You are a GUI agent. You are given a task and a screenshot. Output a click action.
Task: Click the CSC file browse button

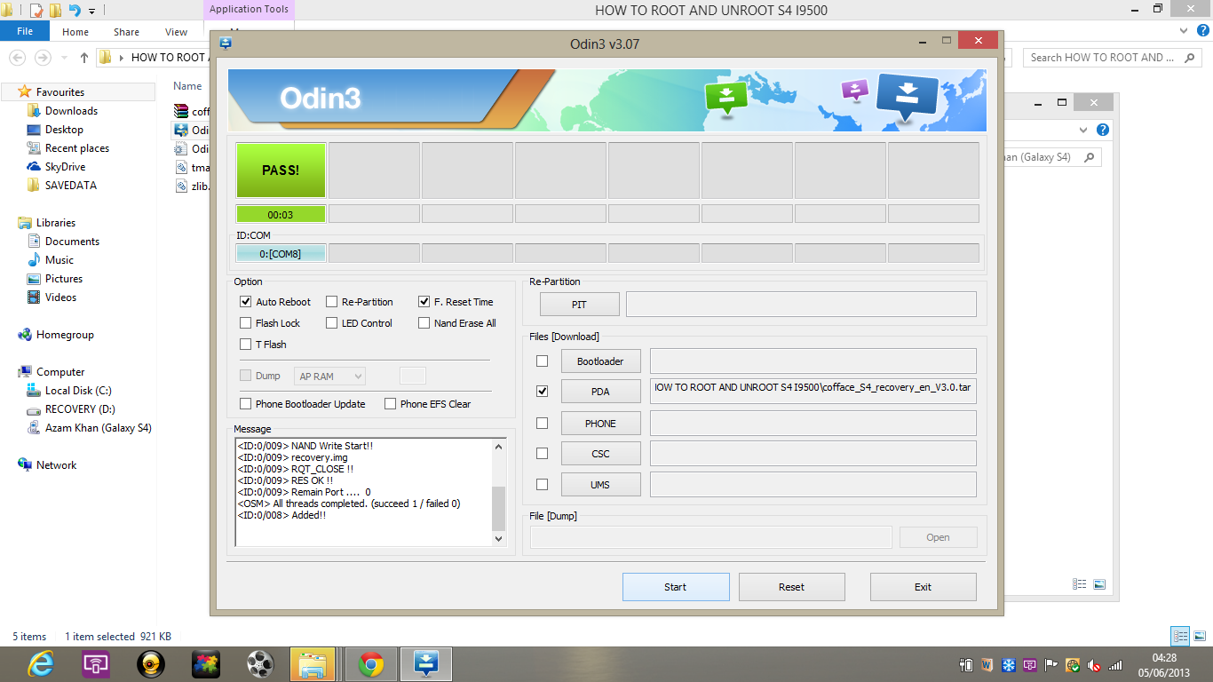(x=600, y=454)
